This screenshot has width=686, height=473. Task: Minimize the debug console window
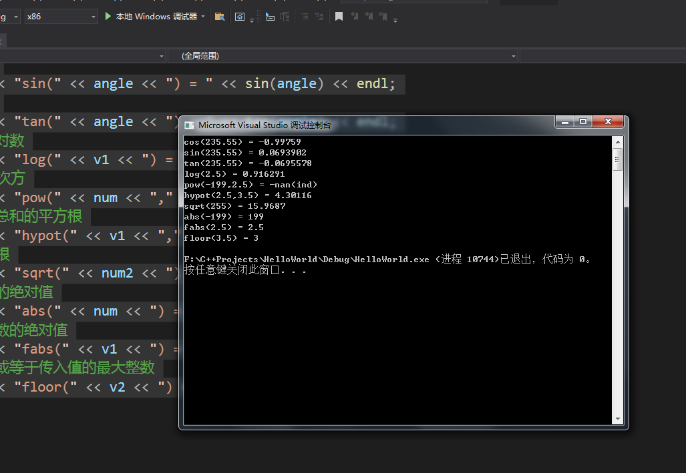pos(563,122)
